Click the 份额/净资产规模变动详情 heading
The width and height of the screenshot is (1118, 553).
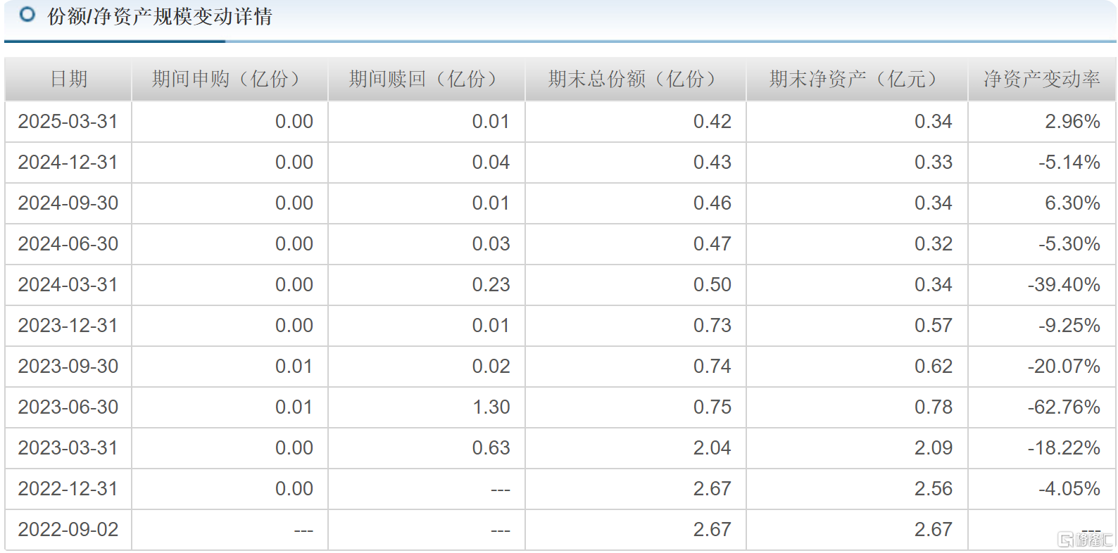tap(160, 16)
